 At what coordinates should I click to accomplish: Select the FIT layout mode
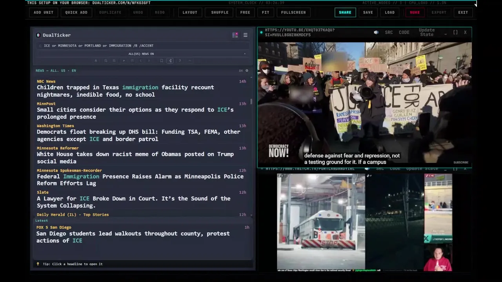266,12
